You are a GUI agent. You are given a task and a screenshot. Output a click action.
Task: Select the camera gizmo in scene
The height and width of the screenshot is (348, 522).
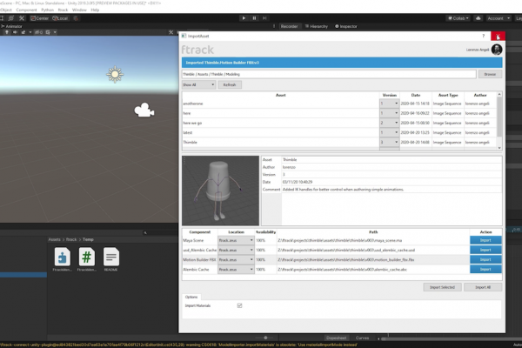coord(144,110)
